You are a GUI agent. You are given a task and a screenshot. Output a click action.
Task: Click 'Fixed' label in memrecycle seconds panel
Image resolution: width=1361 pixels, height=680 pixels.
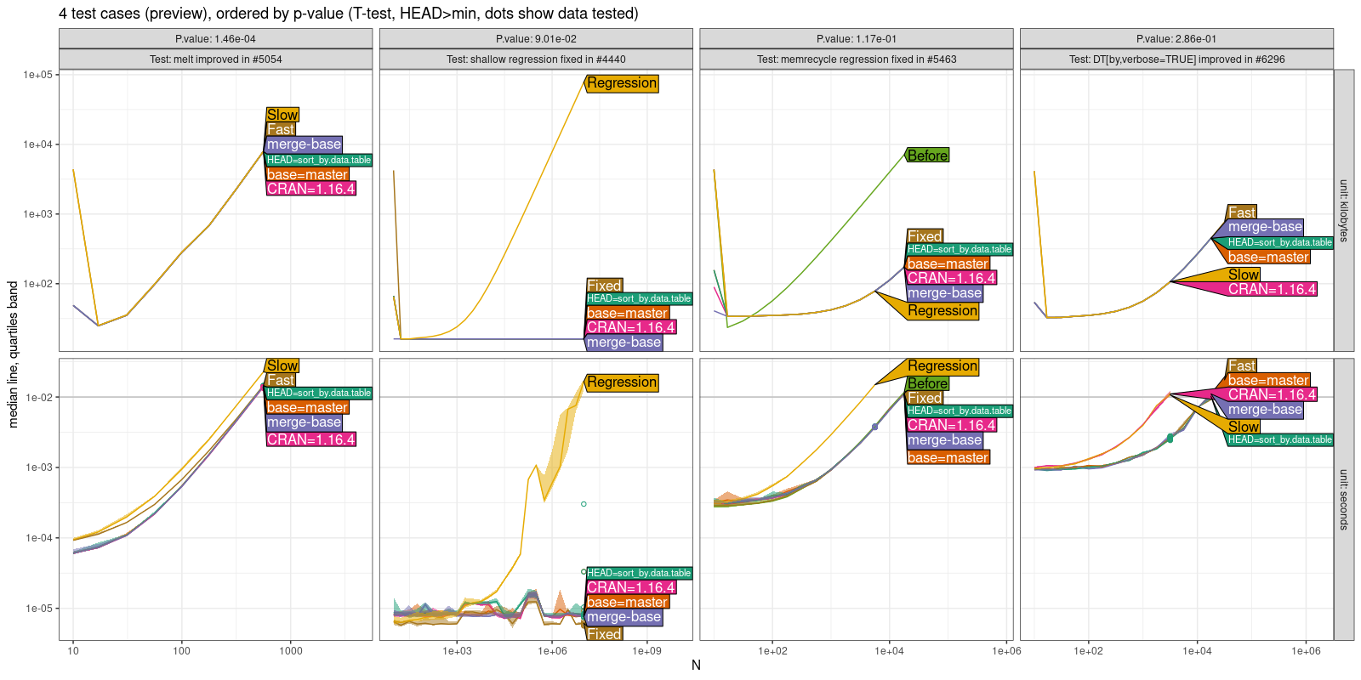tap(925, 398)
